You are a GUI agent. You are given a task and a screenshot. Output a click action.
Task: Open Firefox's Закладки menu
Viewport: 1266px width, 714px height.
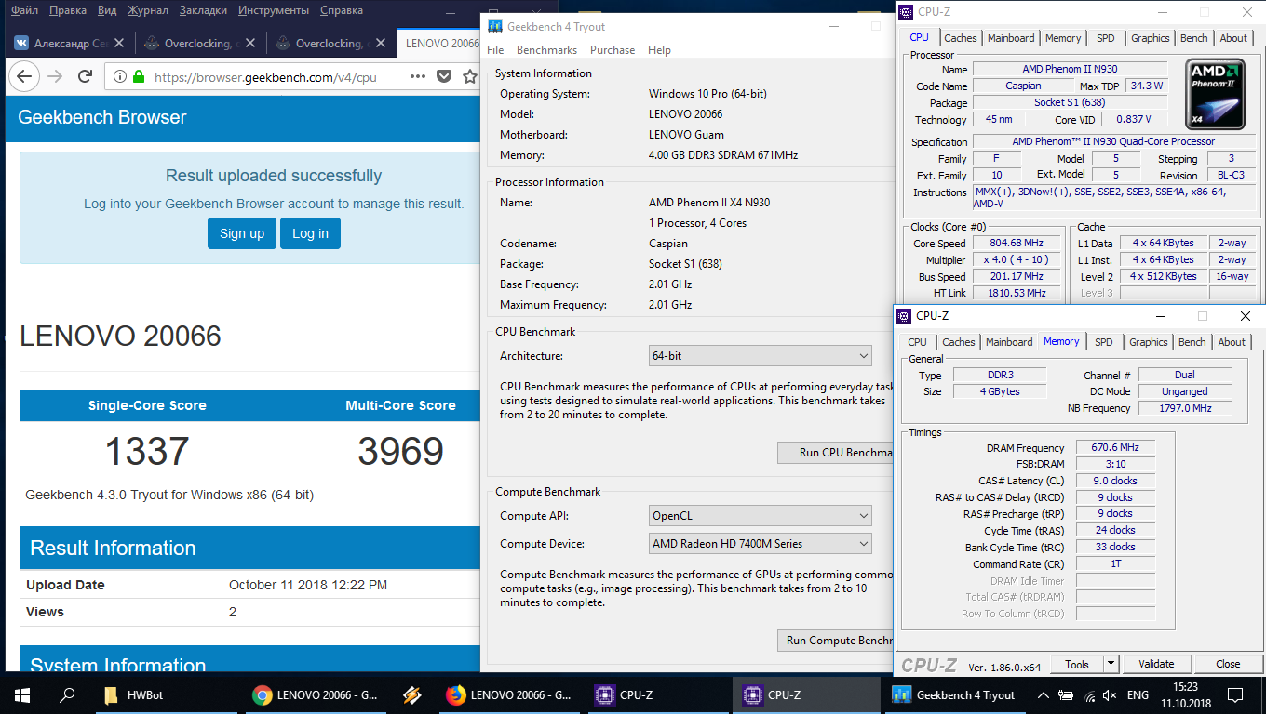pyautogui.click(x=203, y=11)
